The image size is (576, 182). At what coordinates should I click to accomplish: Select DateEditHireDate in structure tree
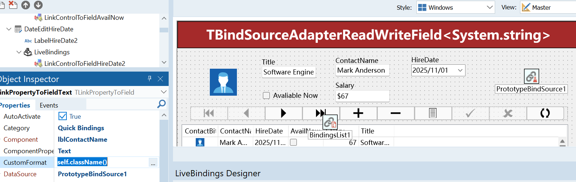click(49, 29)
